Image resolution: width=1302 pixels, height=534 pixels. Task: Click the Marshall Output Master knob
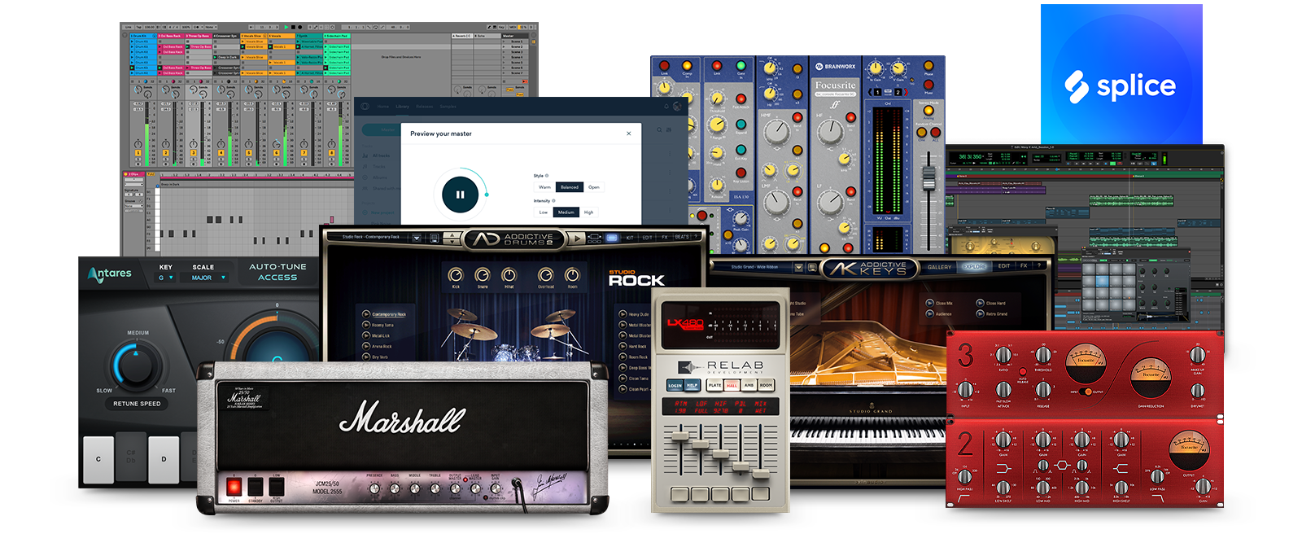(x=456, y=488)
